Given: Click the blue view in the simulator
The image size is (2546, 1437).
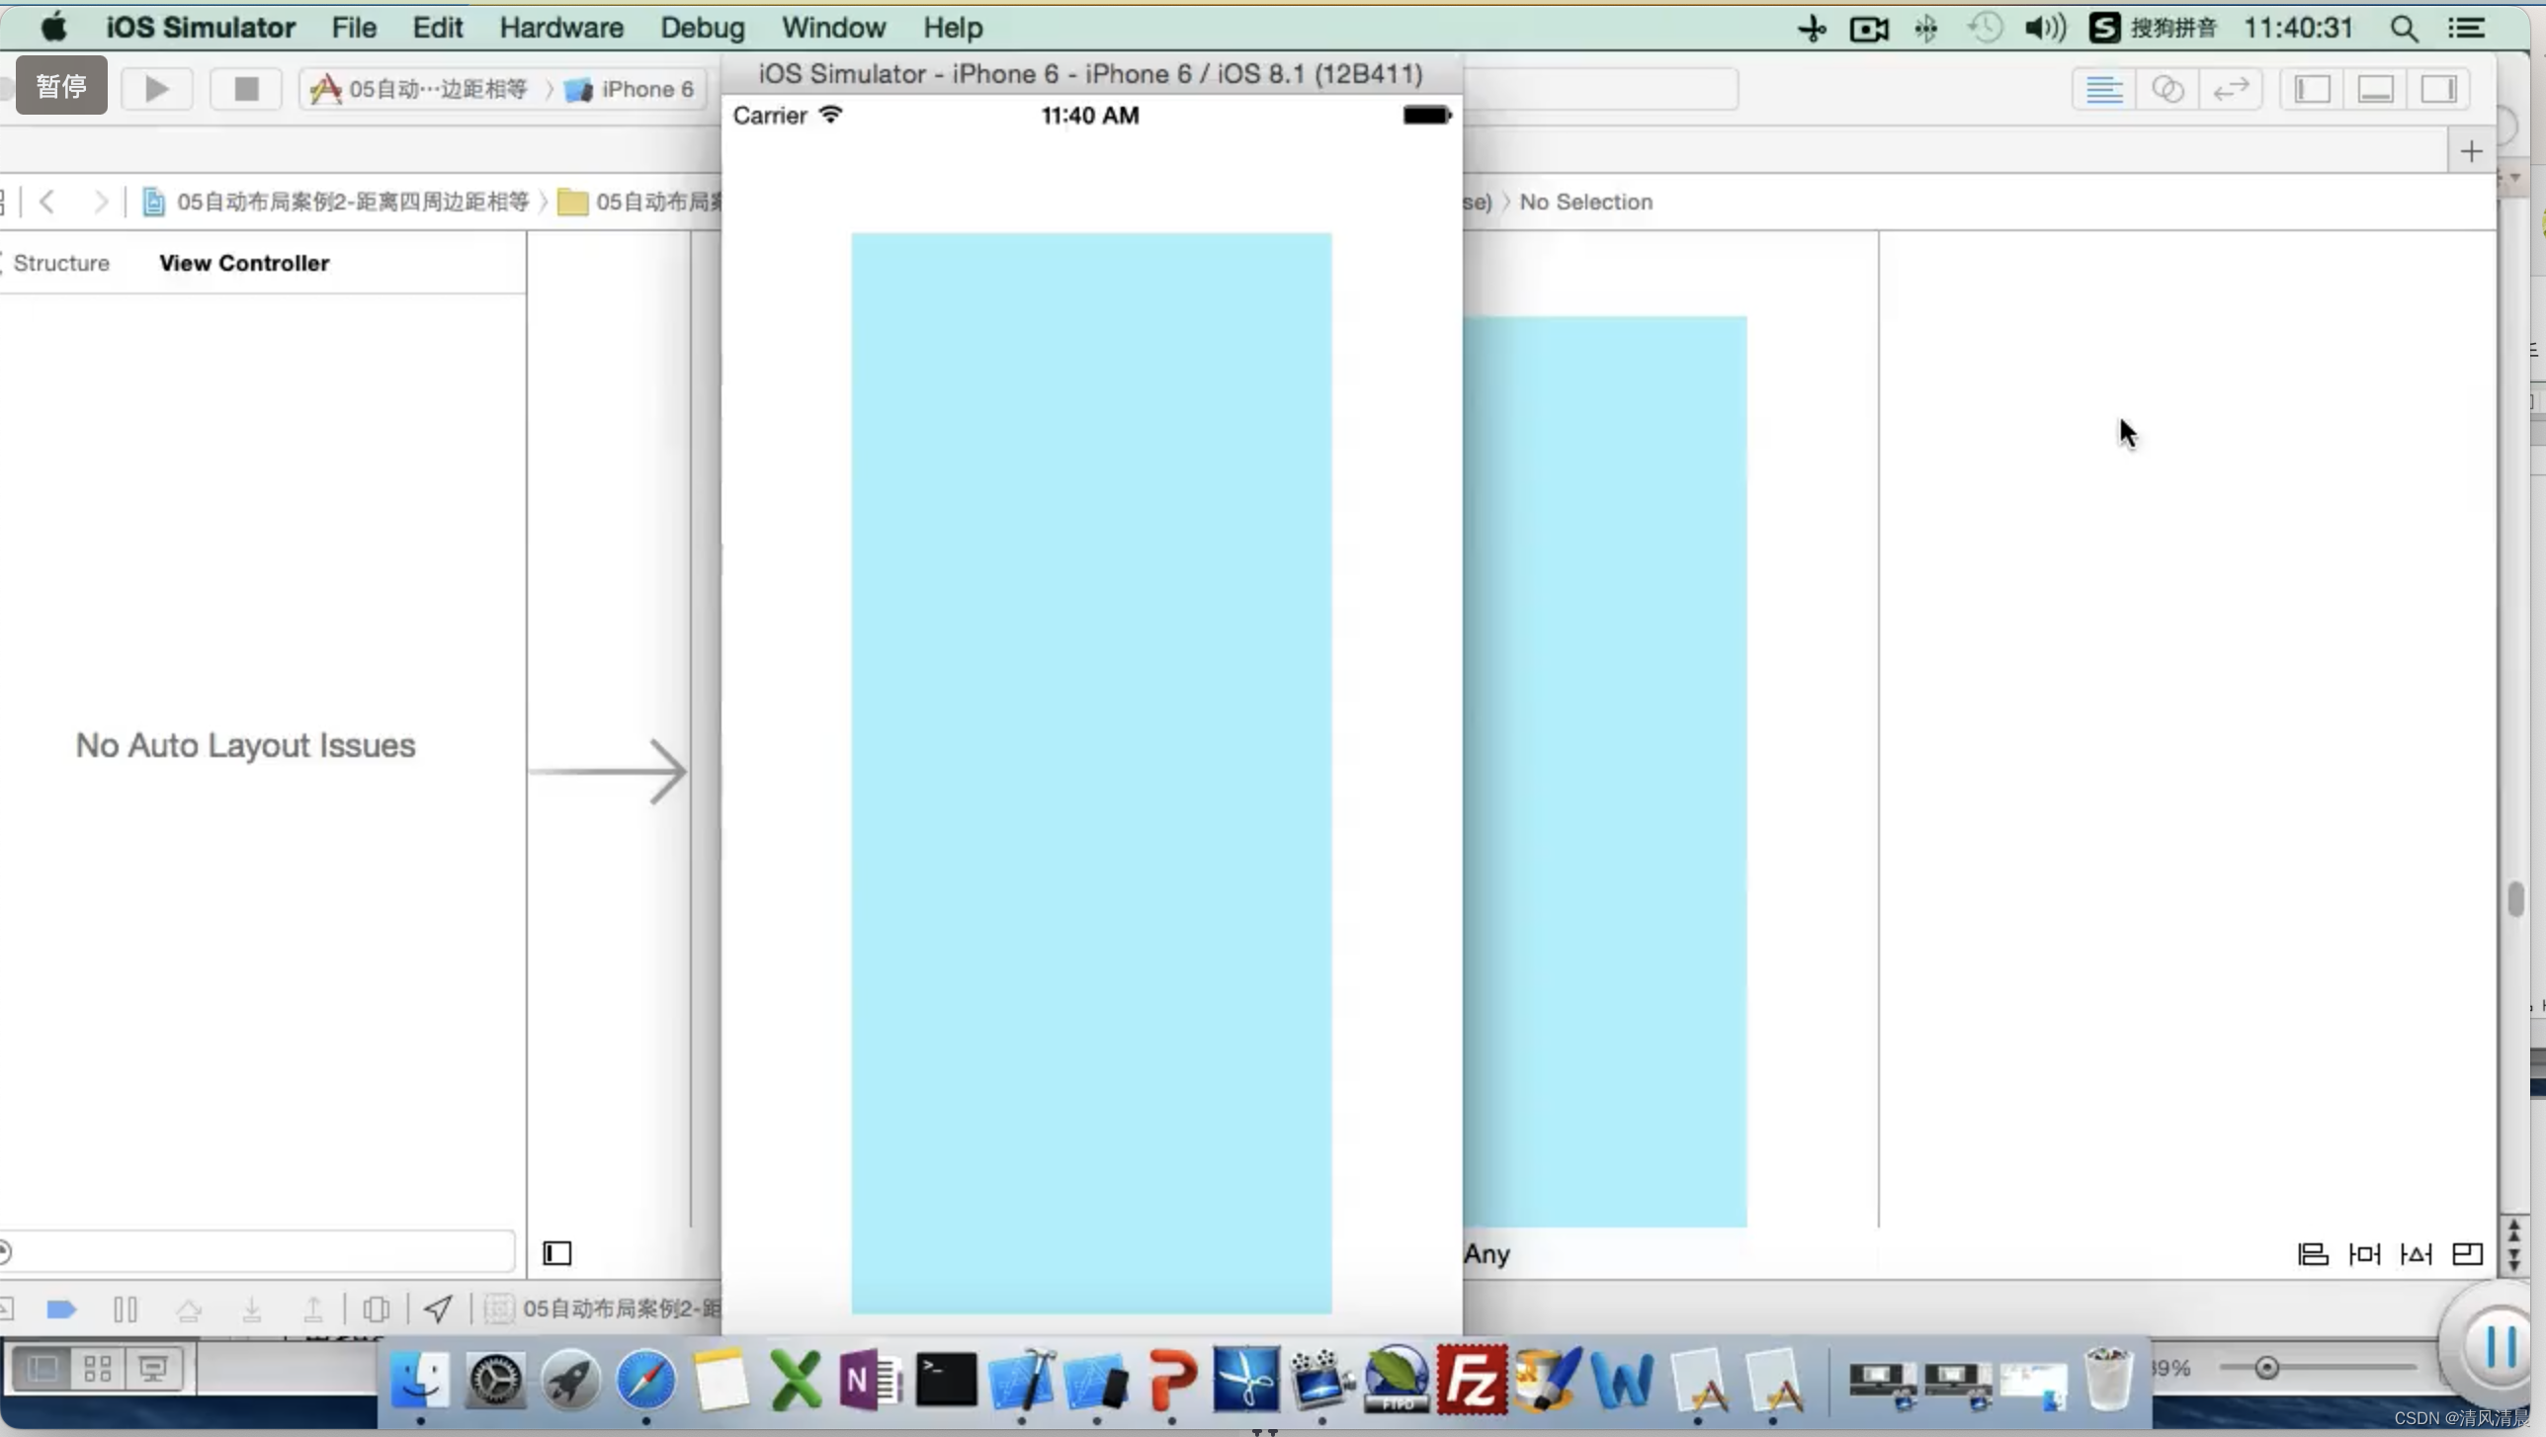Looking at the screenshot, I should click(1091, 773).
